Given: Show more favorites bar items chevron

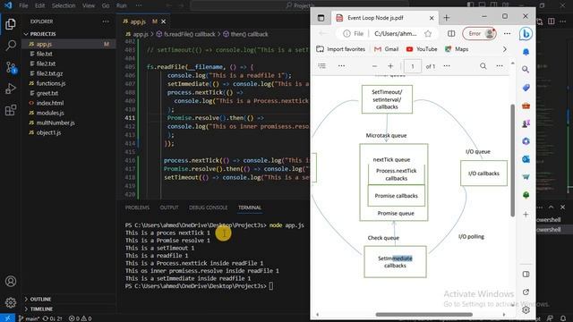Looking at the screenshot, I should click(x=505, y=49).
